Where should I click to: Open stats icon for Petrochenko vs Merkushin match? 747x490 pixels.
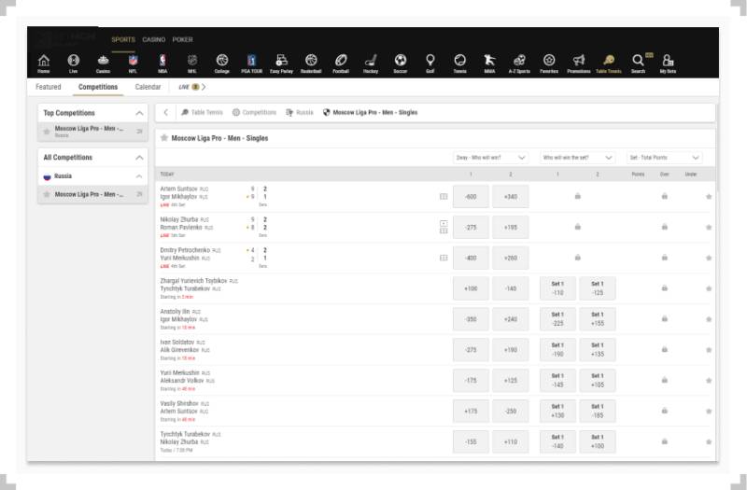444,258
